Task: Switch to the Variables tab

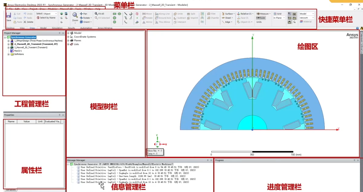Action: pos(10,190)
